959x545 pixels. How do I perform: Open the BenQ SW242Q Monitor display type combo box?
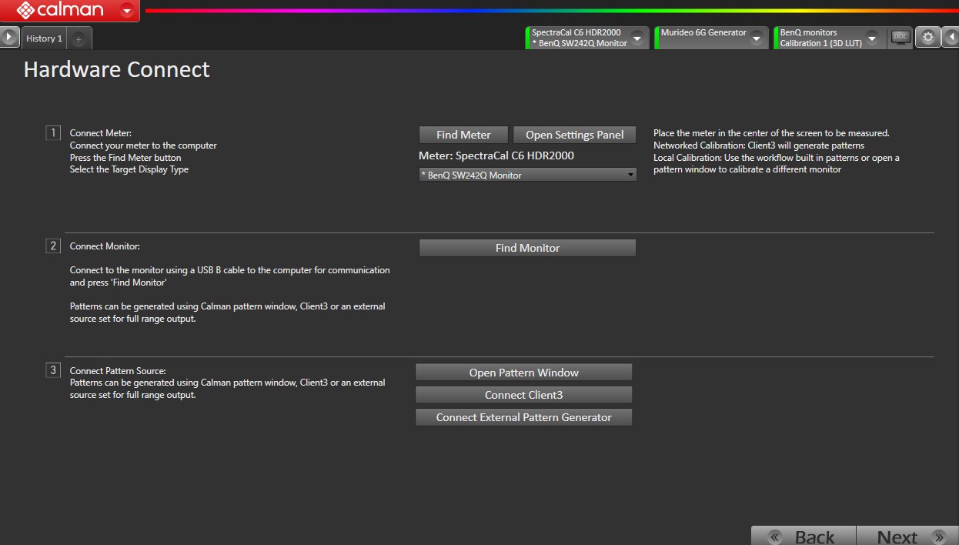click(x=528, y=176)
